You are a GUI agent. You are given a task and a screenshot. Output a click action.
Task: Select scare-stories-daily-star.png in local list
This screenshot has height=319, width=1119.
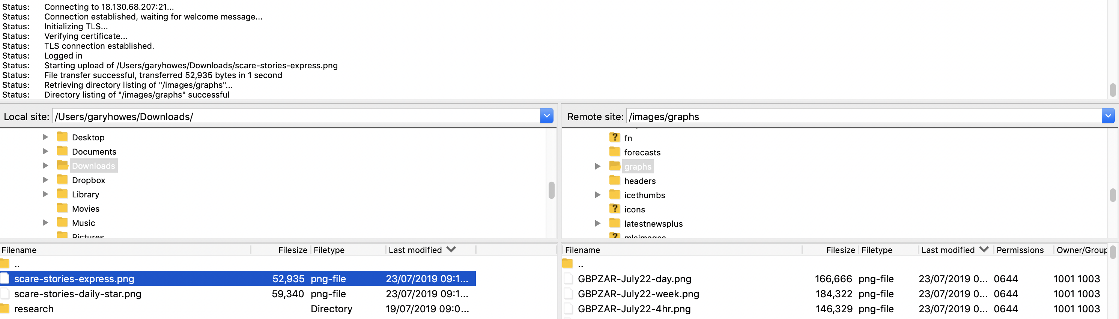78,294
